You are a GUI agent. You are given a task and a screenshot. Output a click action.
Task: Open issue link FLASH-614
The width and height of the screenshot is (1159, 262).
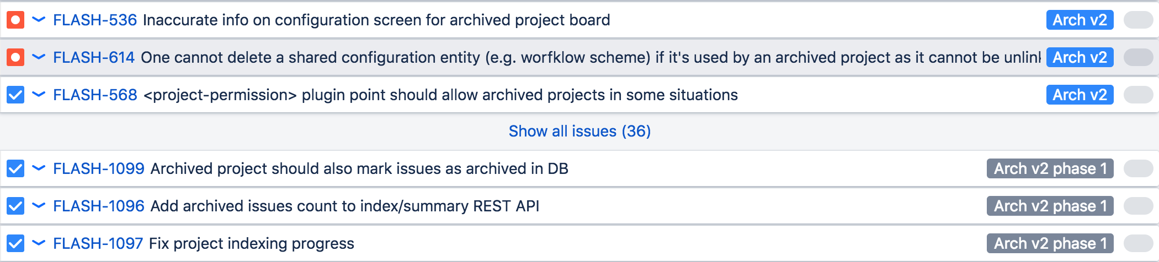coord(93,57)
